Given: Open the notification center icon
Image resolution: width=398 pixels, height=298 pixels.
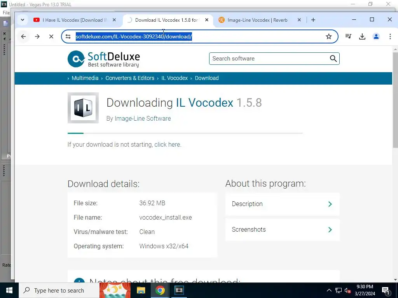Looking at the screenshot, I should point(386,291).
